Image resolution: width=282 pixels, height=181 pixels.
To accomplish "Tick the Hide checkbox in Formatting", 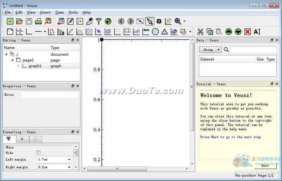I will click(38, 152).
